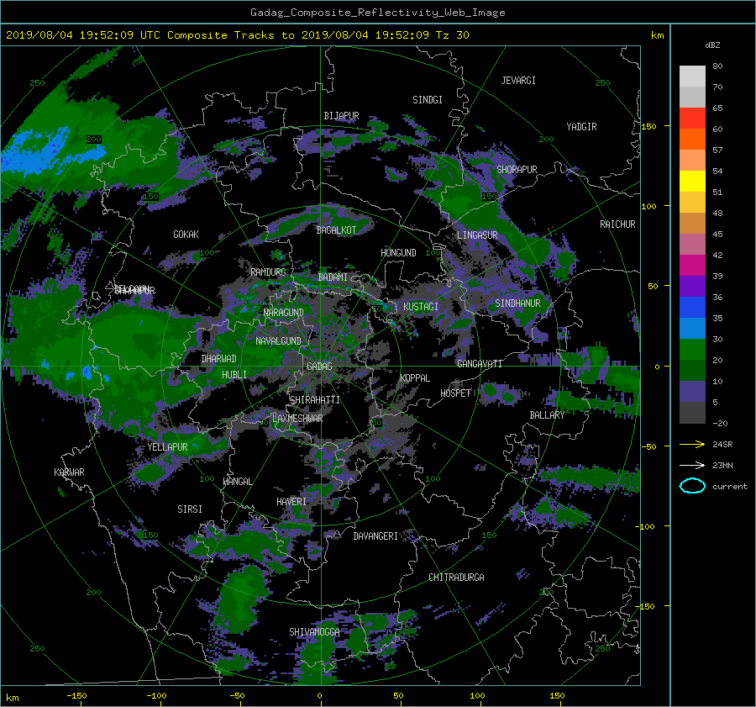Click the NAVALGUND city label

[x=278, y=341]
